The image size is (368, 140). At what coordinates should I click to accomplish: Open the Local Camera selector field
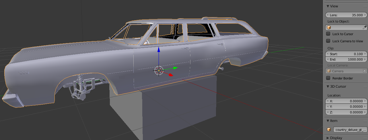click(x=346, y=71)
